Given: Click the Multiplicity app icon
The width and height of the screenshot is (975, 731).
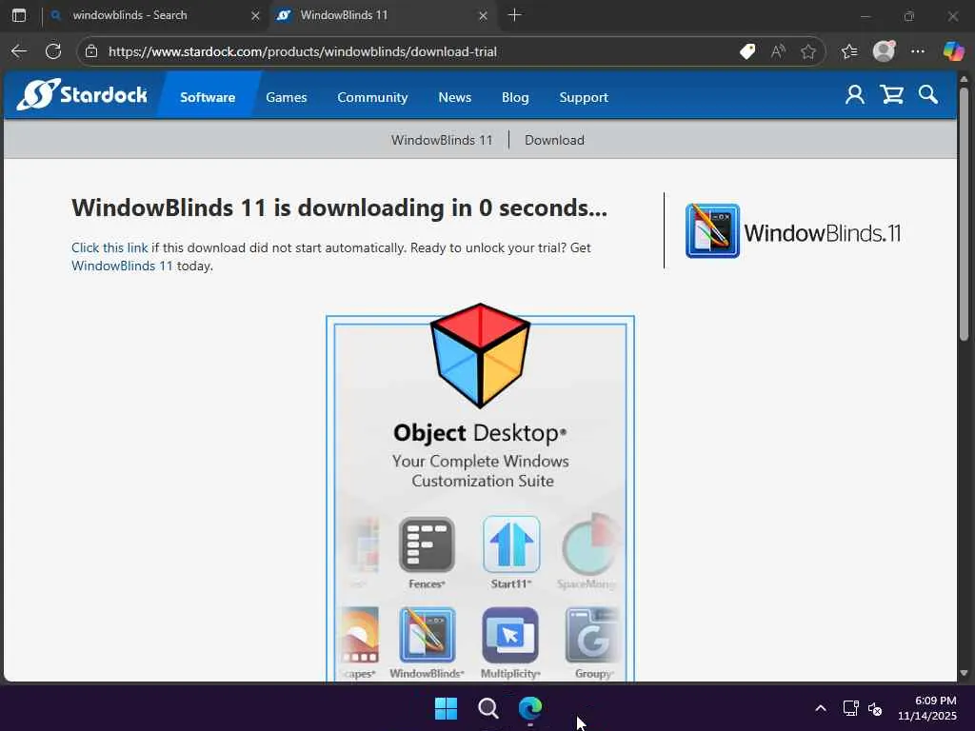Looking at the screenshot, I should [x=510, y=635].
